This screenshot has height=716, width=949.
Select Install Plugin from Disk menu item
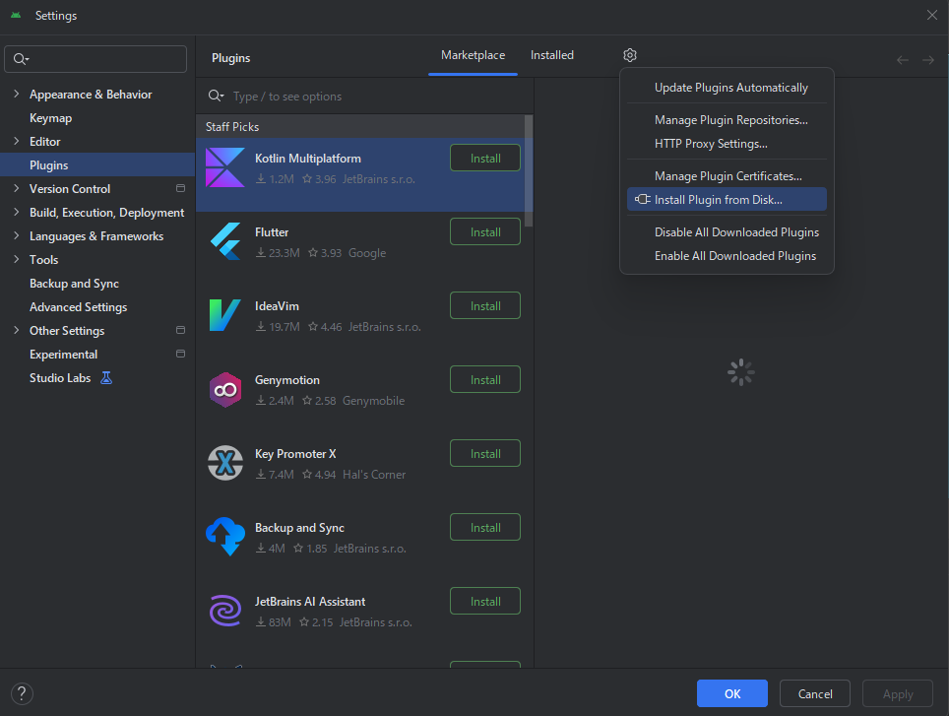pyautogui.click(x=718, y=200)
